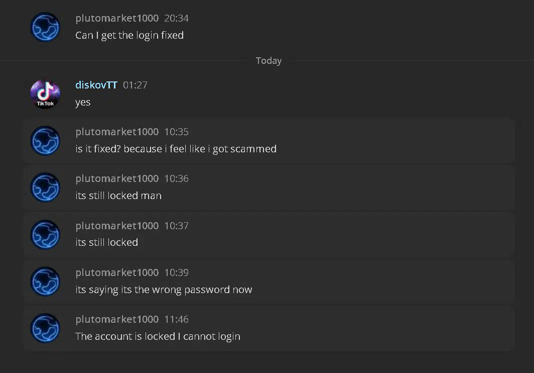
Task: Select message "its saying its the wrong password now"
Action: point(164,290)
